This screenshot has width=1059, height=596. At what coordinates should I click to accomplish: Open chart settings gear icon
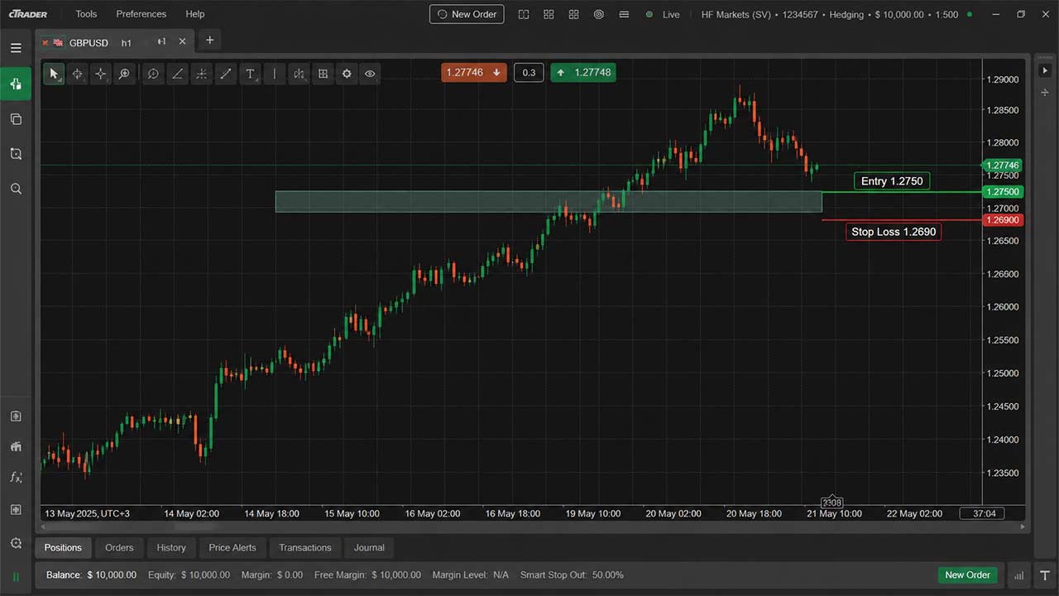click(347, 74)
